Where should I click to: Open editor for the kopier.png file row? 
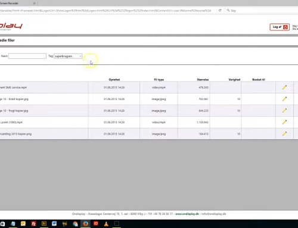click(x=284, y=133)
